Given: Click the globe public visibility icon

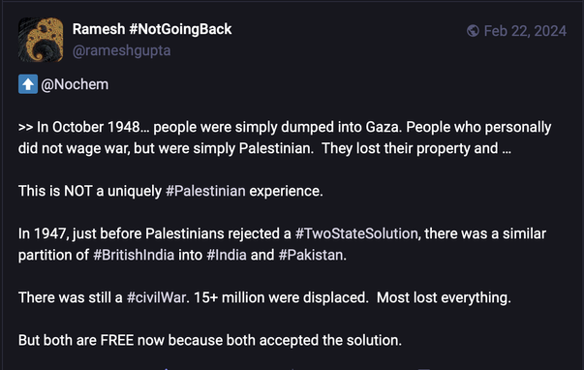Looking at the screenshot, I should 473,31.
